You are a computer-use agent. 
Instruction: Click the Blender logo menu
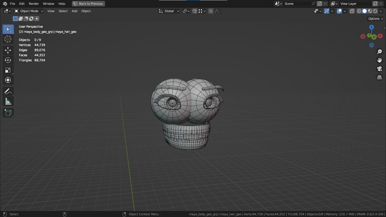tap(5, 4)
